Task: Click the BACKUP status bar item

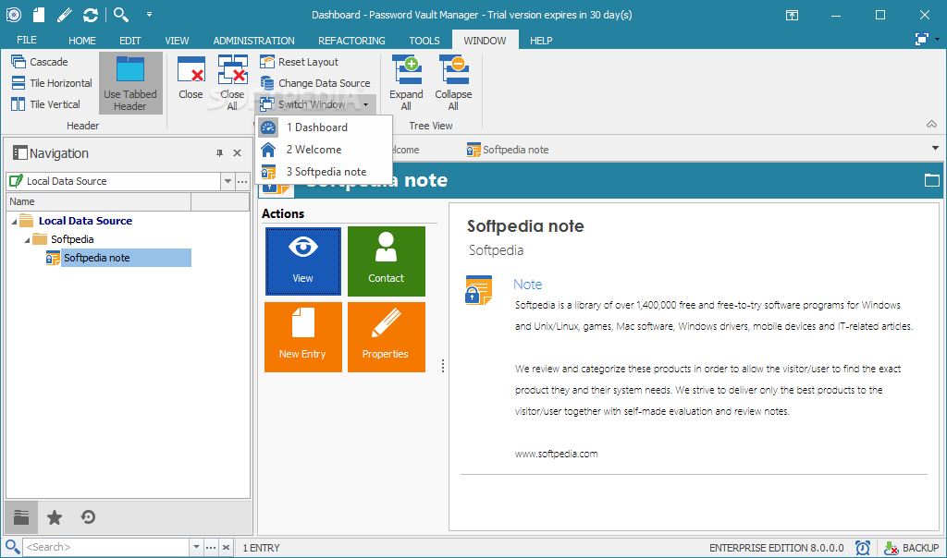Action: (x=911, y=548)
